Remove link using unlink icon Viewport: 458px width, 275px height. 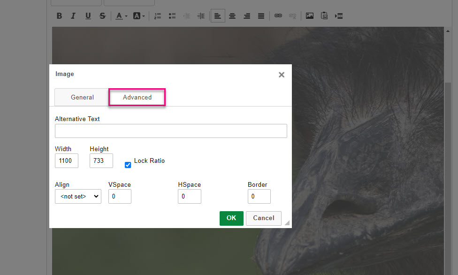(292, 16)
